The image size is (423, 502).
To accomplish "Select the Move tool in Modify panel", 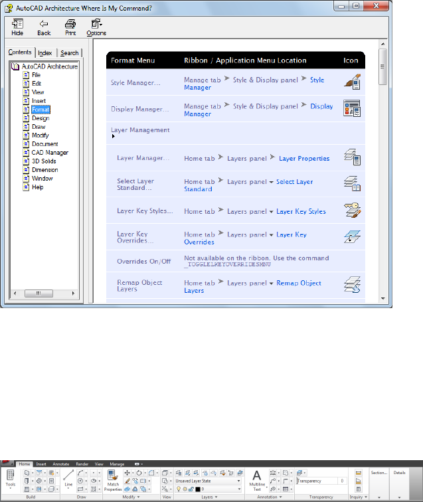I will coord(127,473).
